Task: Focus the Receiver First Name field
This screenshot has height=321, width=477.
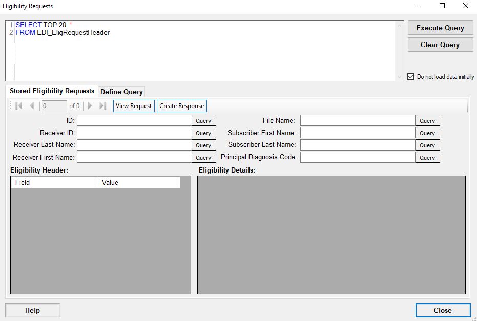Action: (134, 157)
